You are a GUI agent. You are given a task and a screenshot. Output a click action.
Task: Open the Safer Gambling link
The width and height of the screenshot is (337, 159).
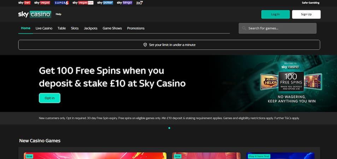click(x=311, y=3)
